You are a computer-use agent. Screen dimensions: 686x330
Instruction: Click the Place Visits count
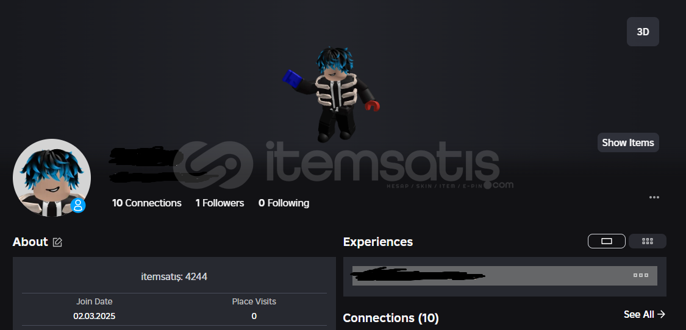pyautogui.click(x=254, y=316)
